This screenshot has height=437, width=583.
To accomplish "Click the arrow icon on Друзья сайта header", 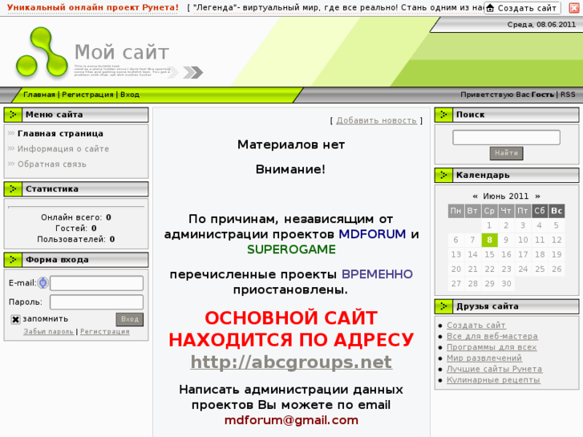I will (x=443, y=306).
